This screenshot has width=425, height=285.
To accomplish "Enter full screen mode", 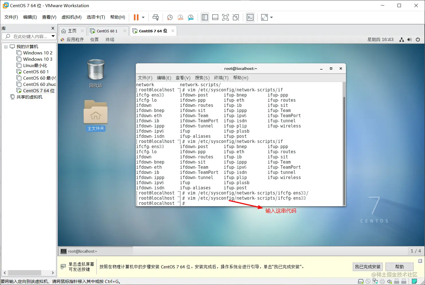I will tap(225, 17).
